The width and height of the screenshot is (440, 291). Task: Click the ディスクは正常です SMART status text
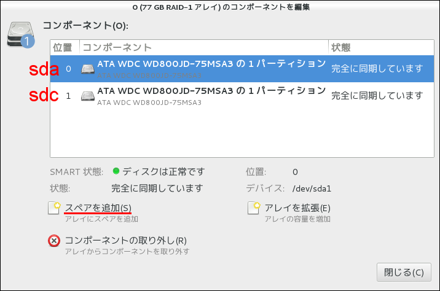click(163, 171)
